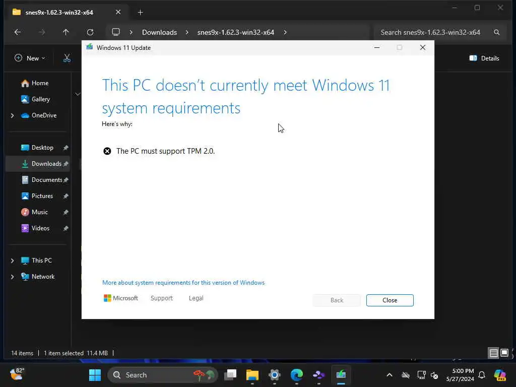Go up one folder level in File Explorer
Viewport: 516px width, 387px height.
pos(66,32)
